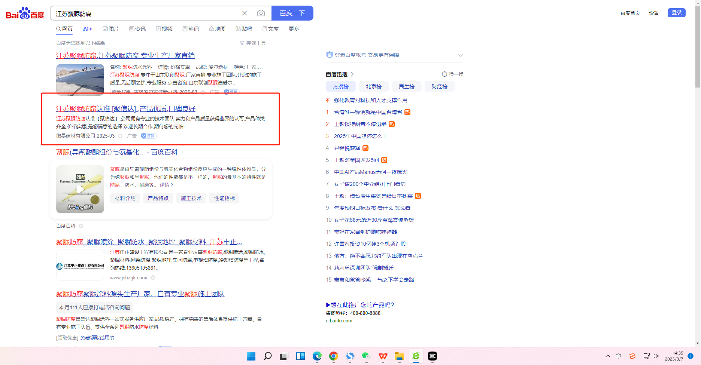Select the 财经榜 hot list tab
Screen dimensions: 701x365
[439, 86]
